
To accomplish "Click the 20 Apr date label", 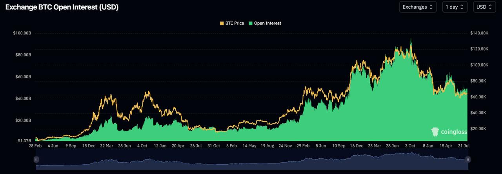I will point(178,145).
